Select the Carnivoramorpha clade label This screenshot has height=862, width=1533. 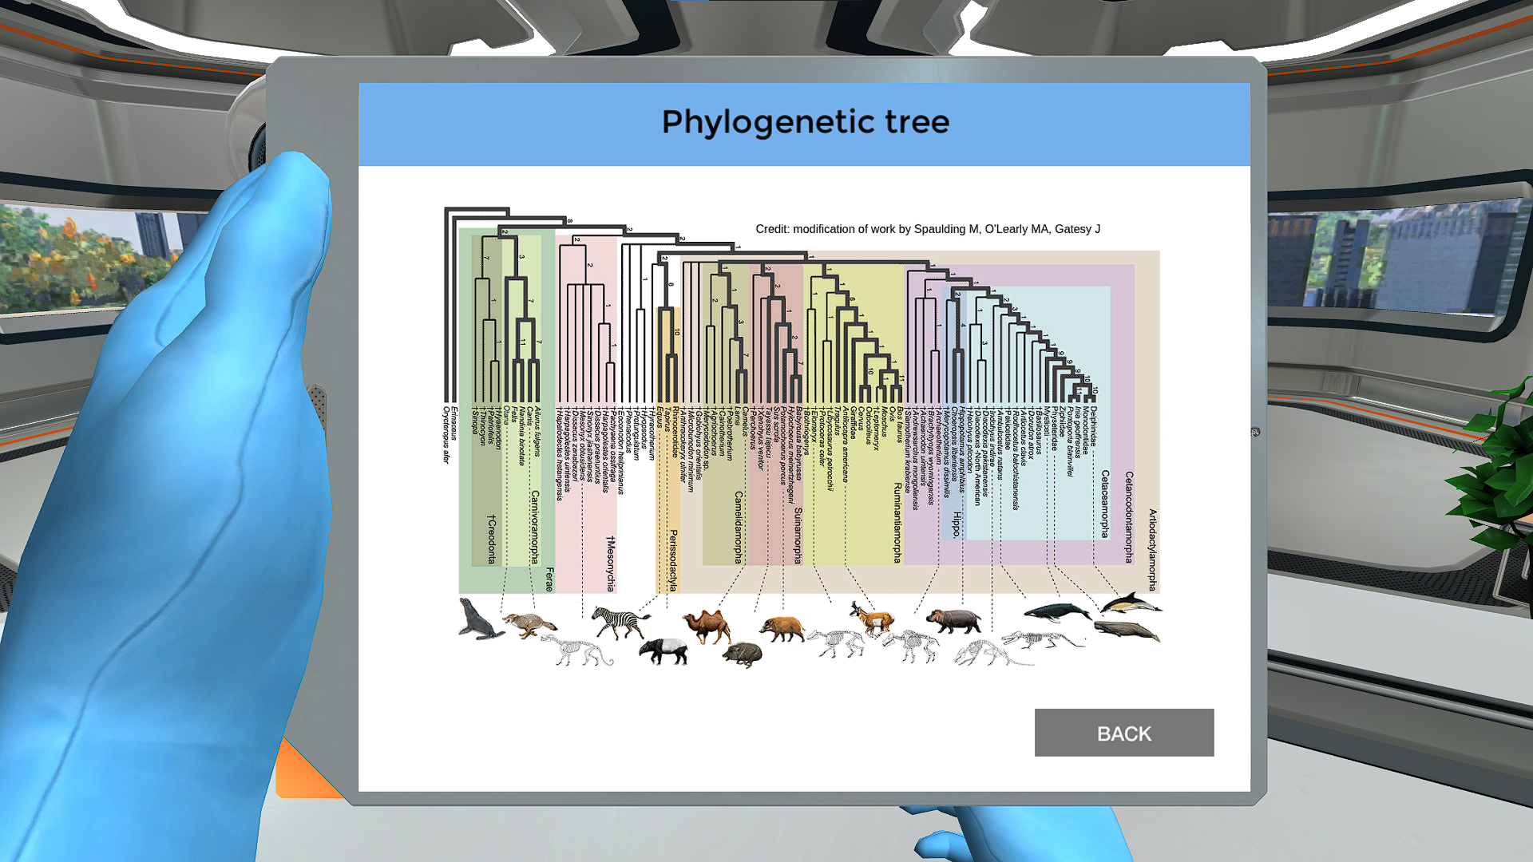point(535,527)
